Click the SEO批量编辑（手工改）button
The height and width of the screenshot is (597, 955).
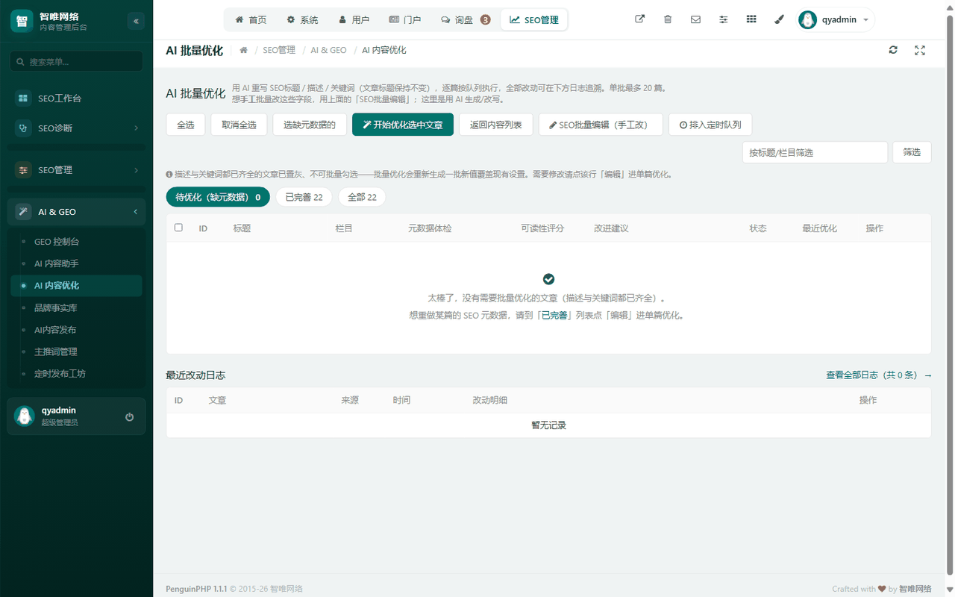coord(601,125)
